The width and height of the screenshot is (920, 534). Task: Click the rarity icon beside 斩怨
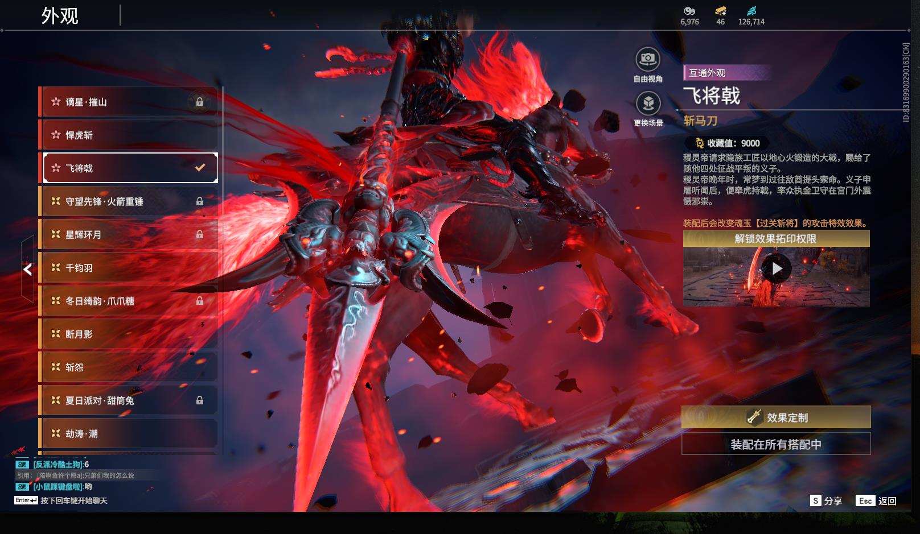pos(56,367)
